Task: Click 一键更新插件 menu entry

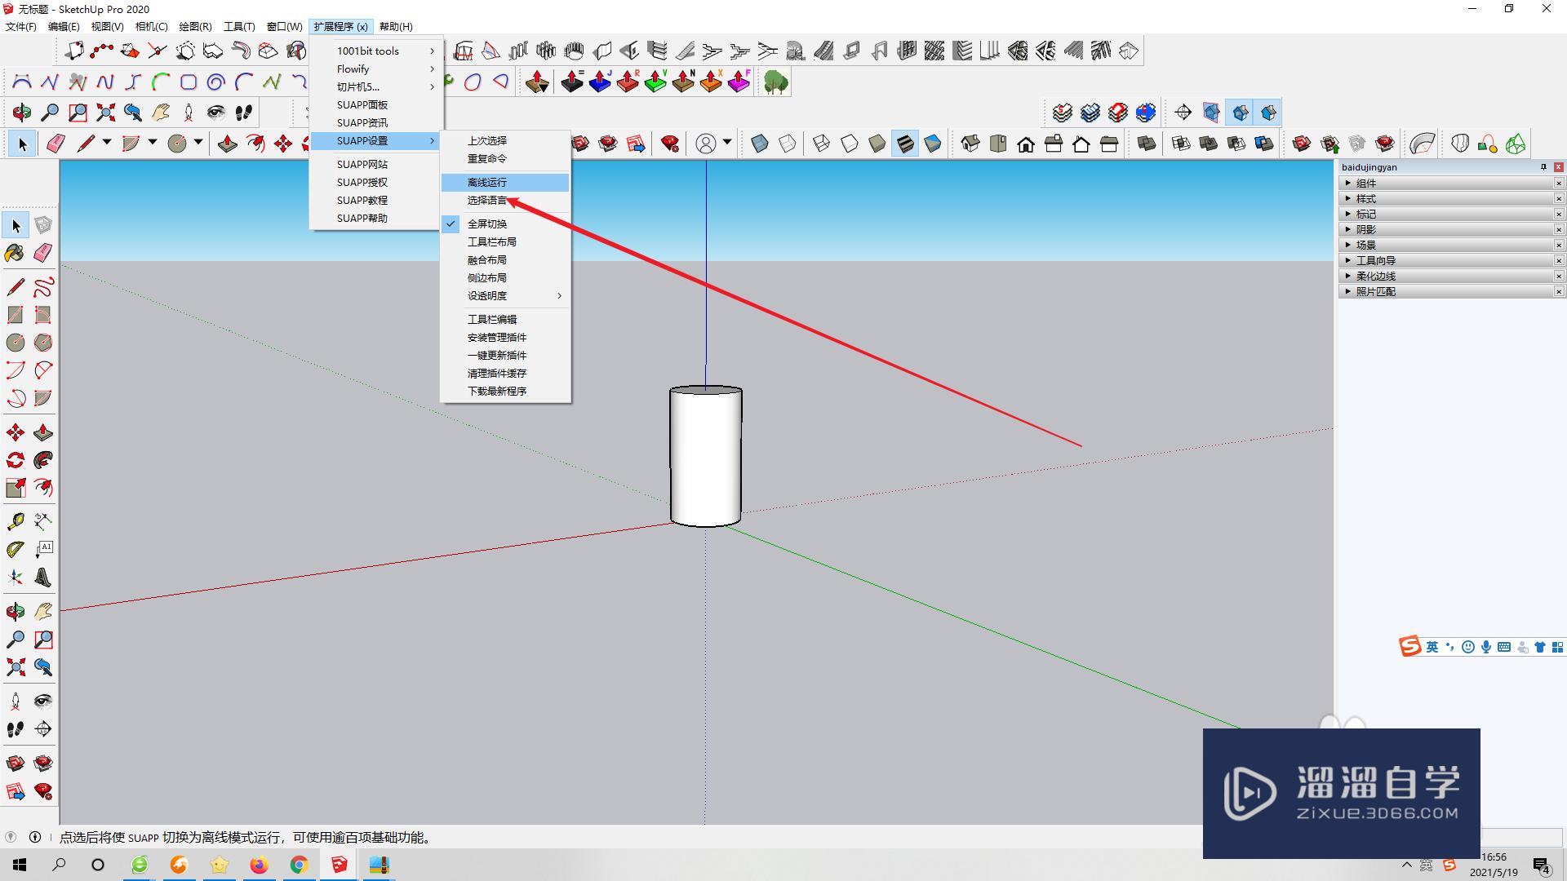Action: (x=505, y=355)
